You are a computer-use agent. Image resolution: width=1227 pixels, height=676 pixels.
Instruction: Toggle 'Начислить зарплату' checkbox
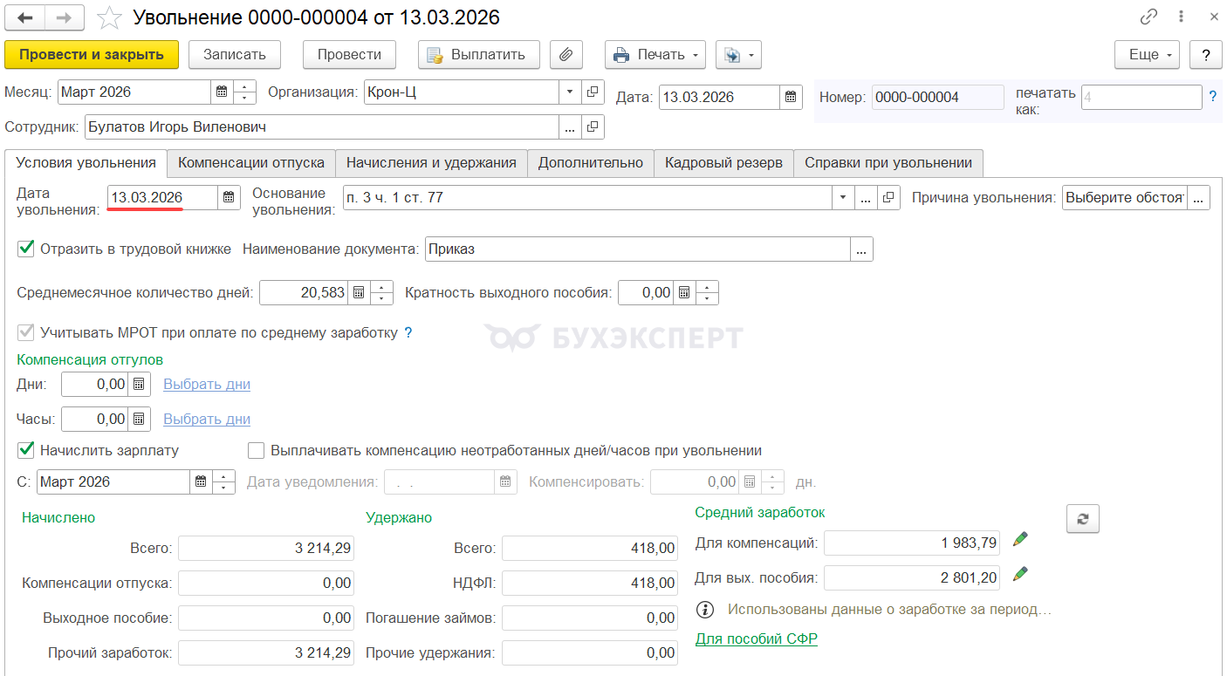pos(25,450)
